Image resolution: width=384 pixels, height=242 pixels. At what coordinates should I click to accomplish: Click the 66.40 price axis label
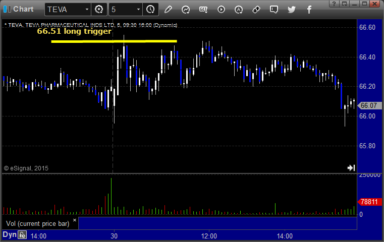tap(367, 57)
